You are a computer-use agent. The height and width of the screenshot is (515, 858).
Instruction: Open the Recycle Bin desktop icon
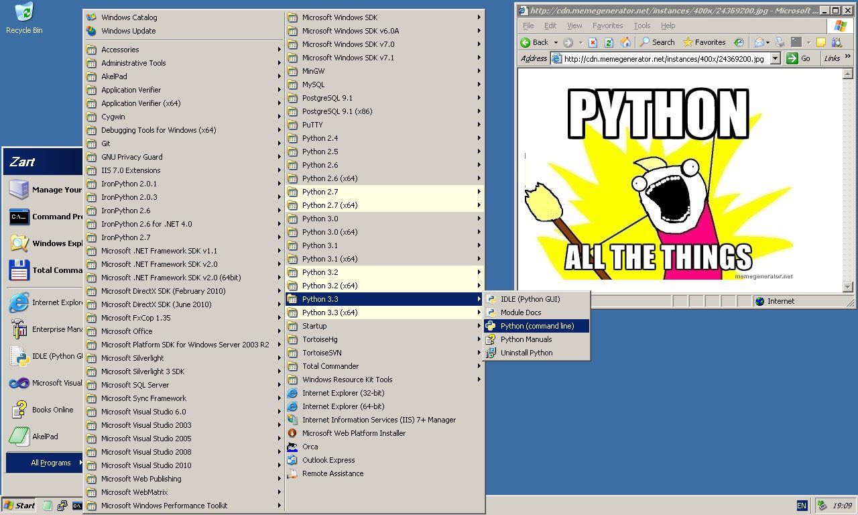24,18
